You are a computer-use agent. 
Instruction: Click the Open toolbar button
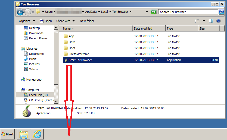(x=46, y=21)
